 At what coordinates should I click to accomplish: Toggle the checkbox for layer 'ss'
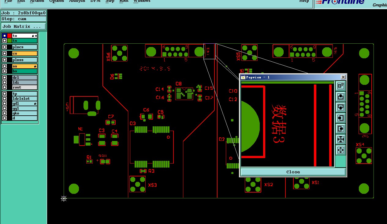coord(5,66)
